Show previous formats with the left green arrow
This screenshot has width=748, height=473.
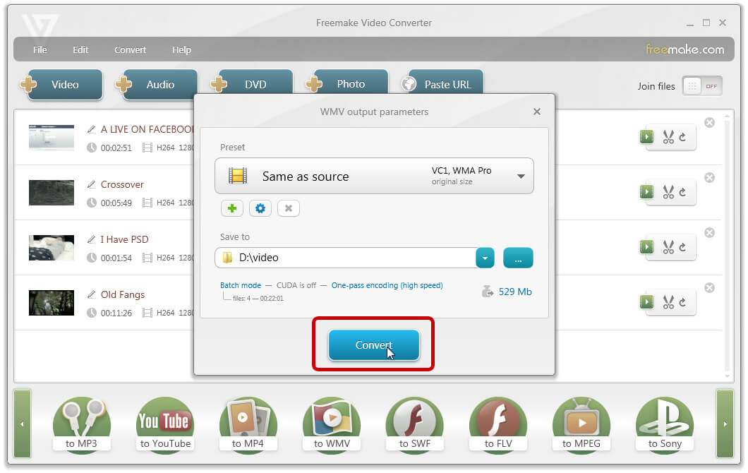point(23,424)
